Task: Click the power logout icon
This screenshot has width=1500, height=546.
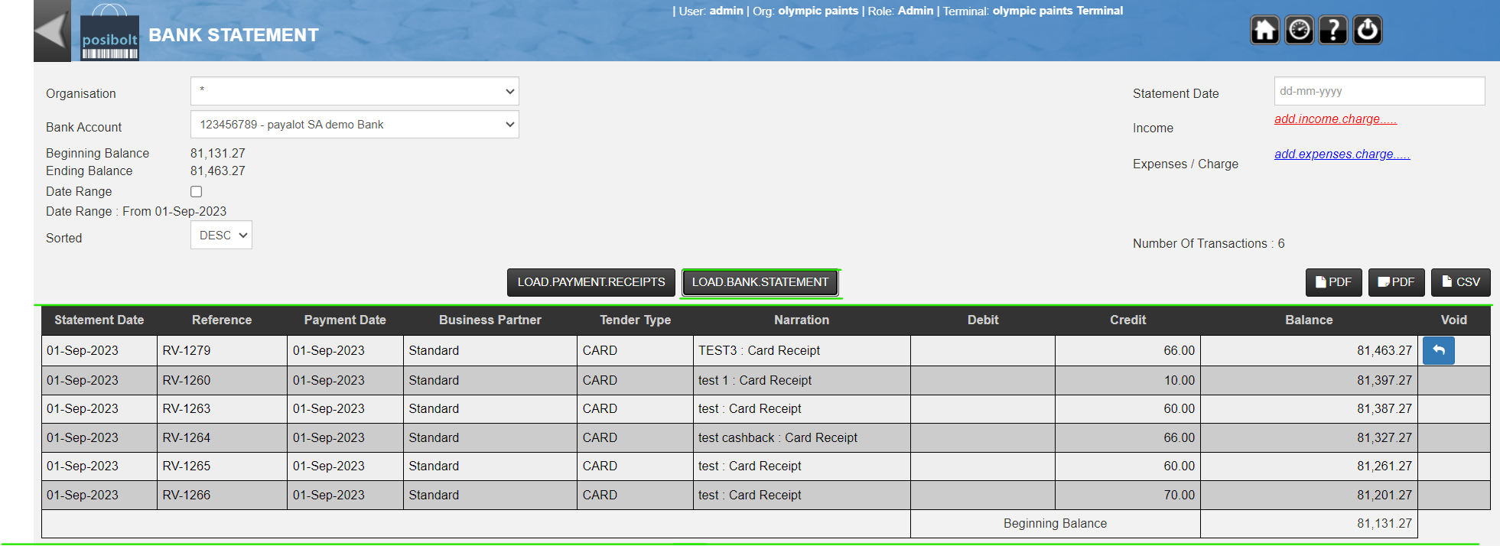Action: pos(1368,31)
